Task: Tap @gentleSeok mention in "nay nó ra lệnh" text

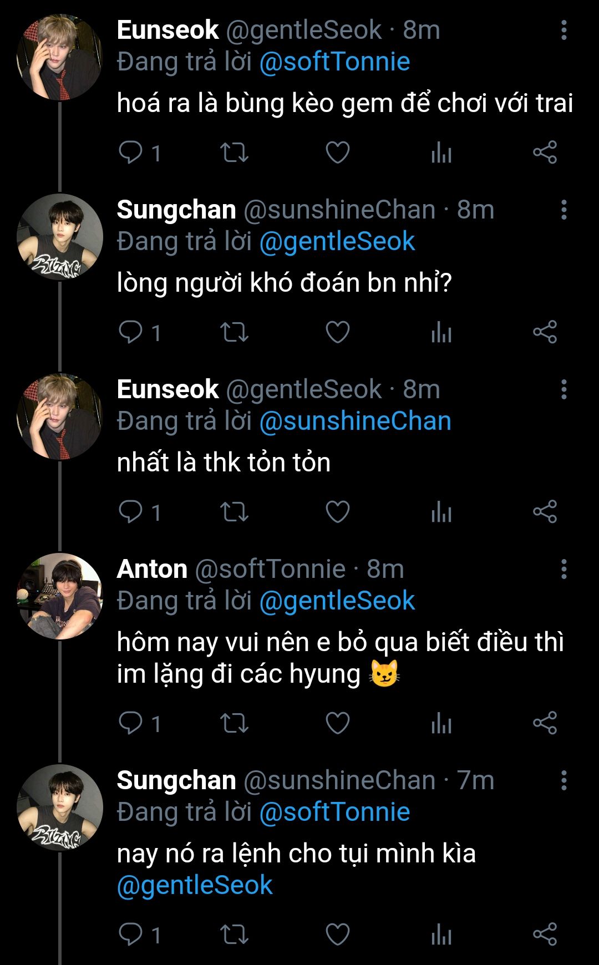Action: click(195, 885)
